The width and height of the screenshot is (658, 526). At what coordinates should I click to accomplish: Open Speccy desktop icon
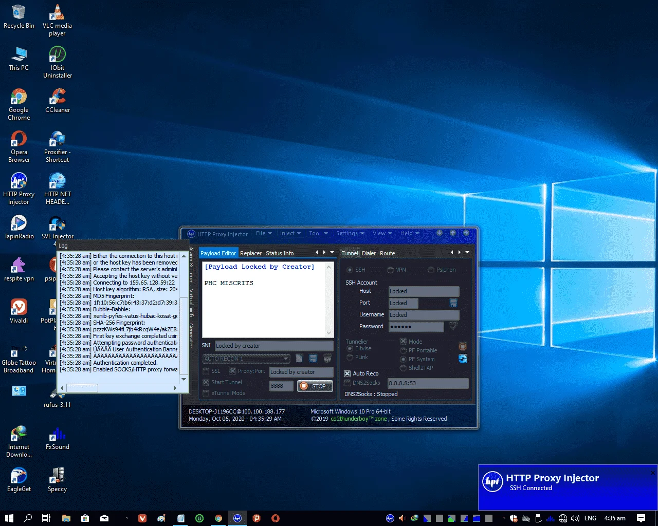[58, 480]
